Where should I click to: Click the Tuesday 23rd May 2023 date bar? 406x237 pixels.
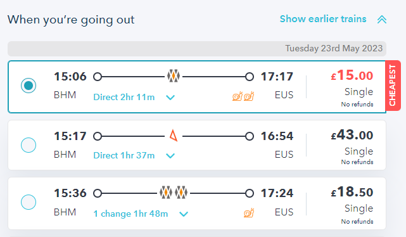tap(197, 49)
